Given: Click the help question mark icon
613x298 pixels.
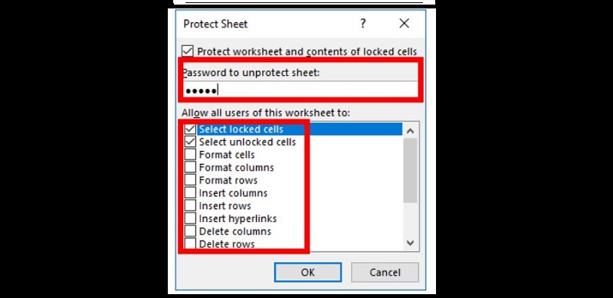Looking at the screenshot, I should (362, 24).
